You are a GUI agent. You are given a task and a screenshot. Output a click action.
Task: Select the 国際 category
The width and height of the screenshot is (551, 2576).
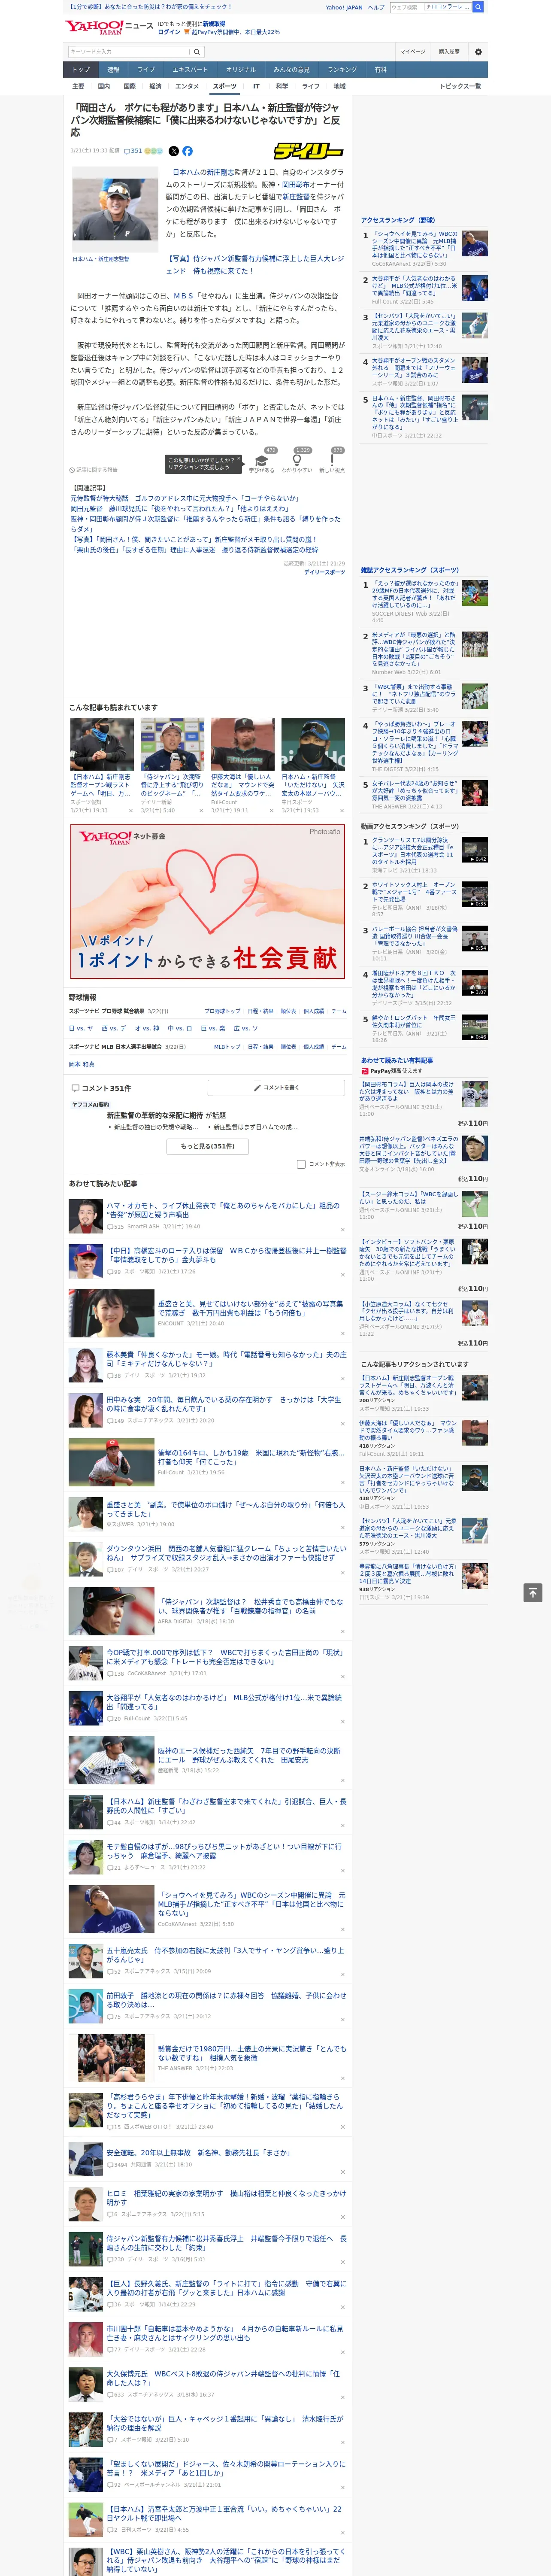[x=129, y=86]
